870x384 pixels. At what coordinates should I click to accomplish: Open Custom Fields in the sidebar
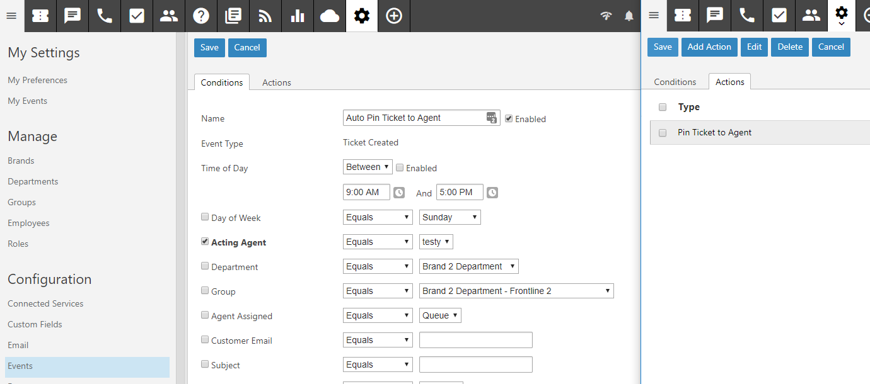pos(35,324)
